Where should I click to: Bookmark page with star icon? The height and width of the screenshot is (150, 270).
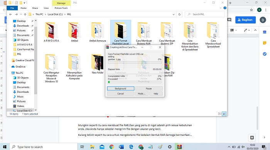point(251,10)
